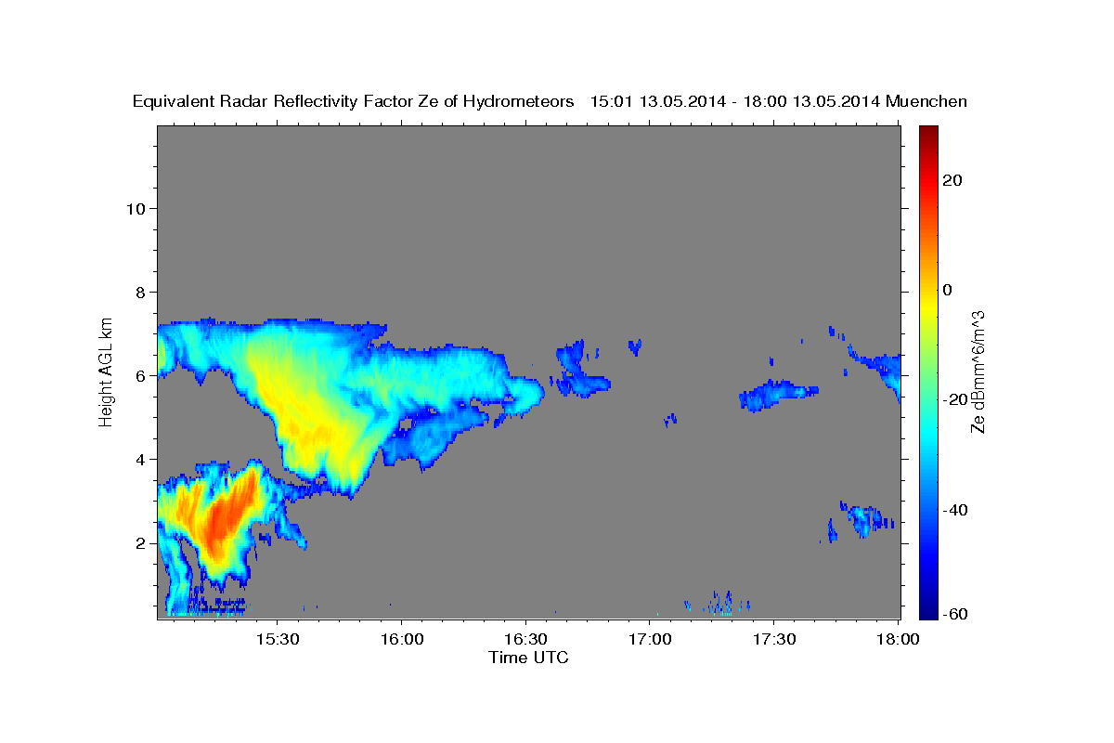Image resolution: width=1114 pixels, height=743 pixels.
Task: Click the height axis label 2
Action: point(139,543)
